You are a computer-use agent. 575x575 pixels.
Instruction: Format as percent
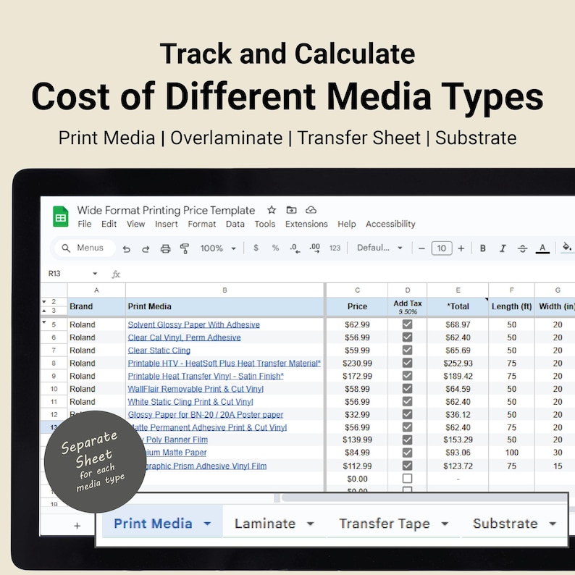coord(275,248)
